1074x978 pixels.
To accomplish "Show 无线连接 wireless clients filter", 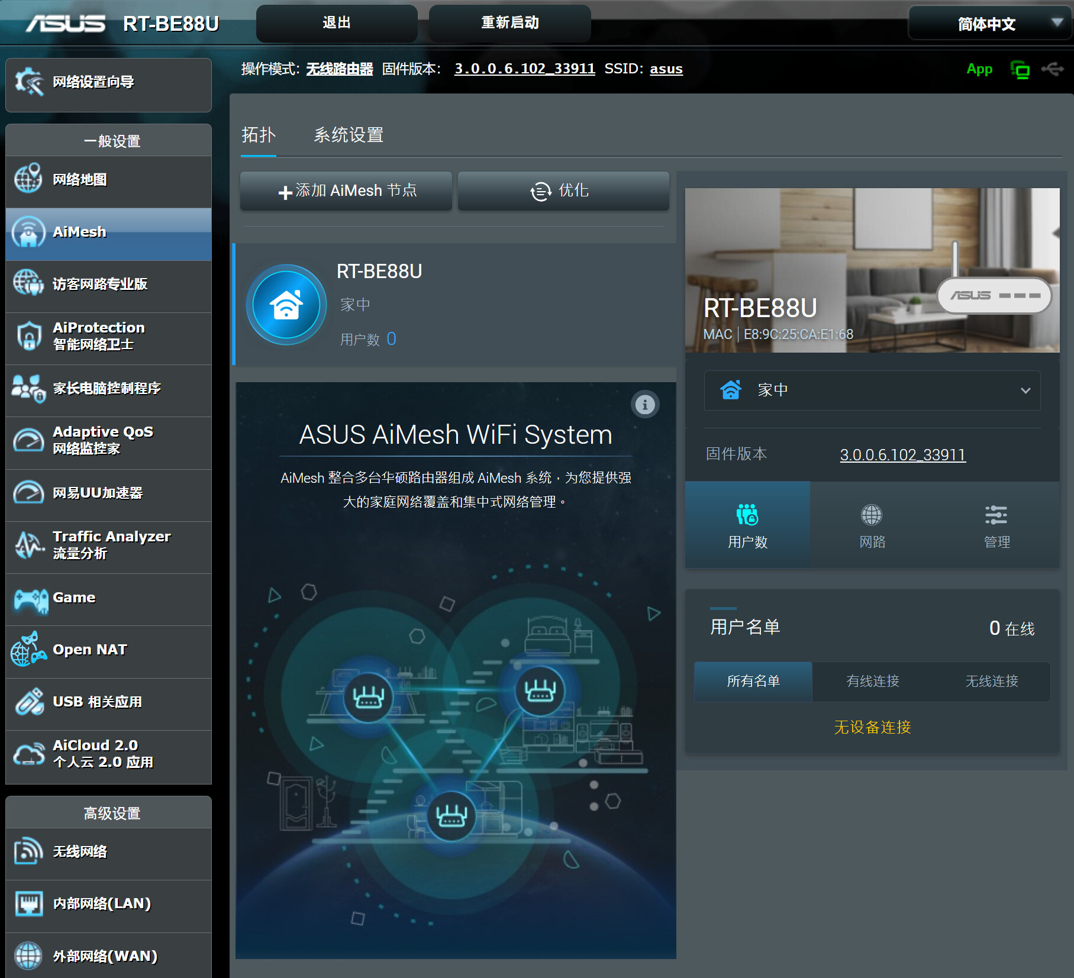I will pos(991,682).
